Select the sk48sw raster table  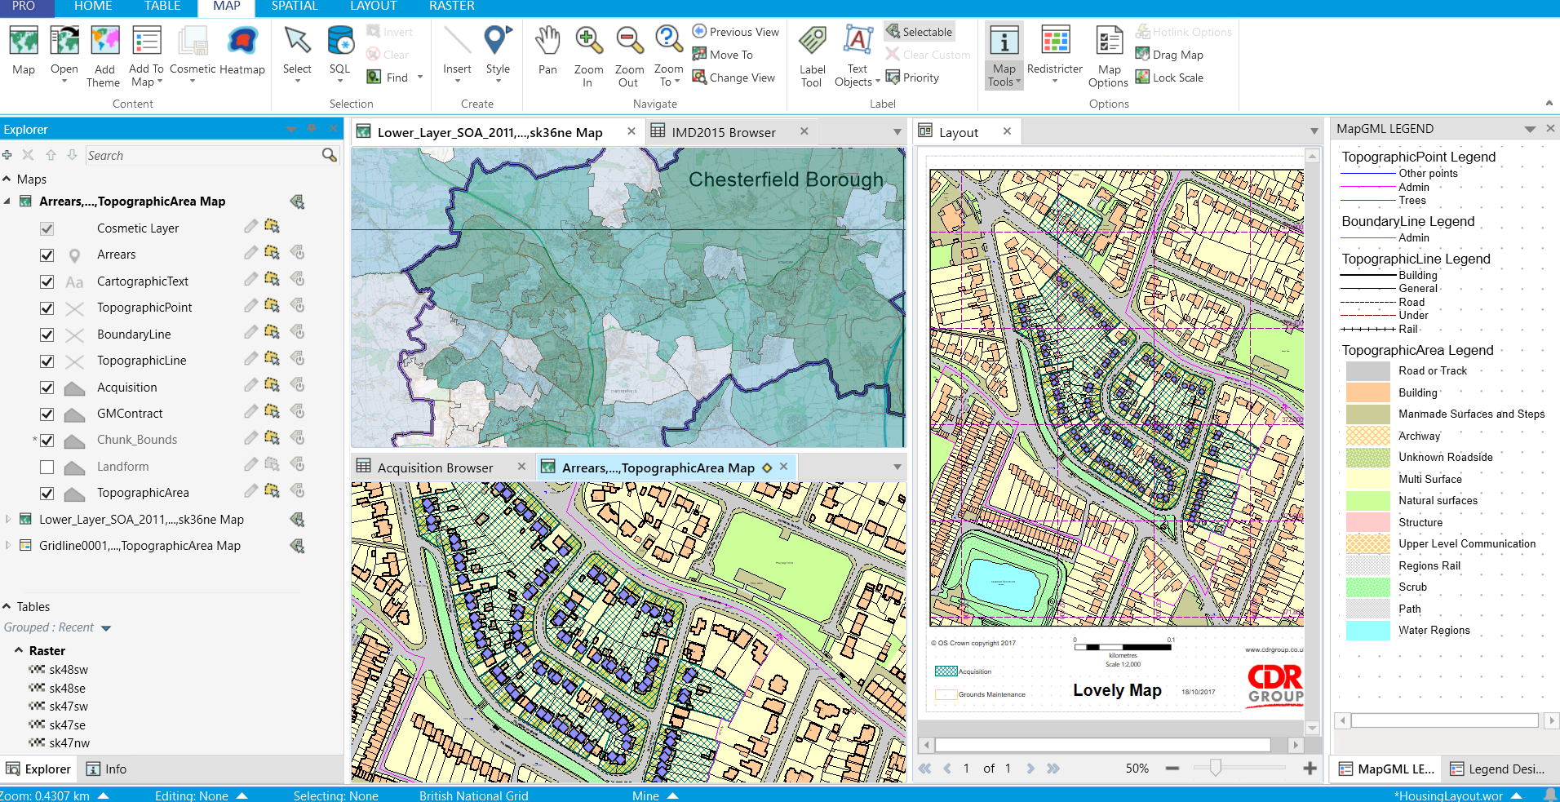(68, 670)
